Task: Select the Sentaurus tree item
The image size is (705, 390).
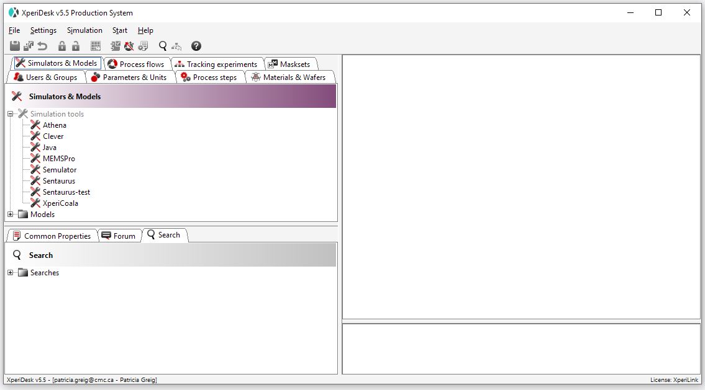Action: pyautogui.click(x=59, y=181)
